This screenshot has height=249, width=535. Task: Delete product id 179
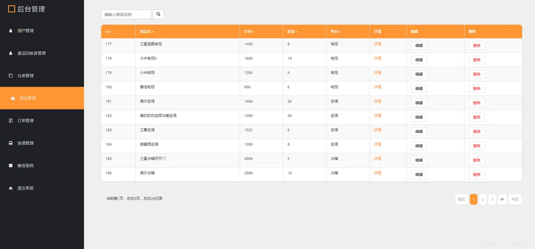[477, 74]
